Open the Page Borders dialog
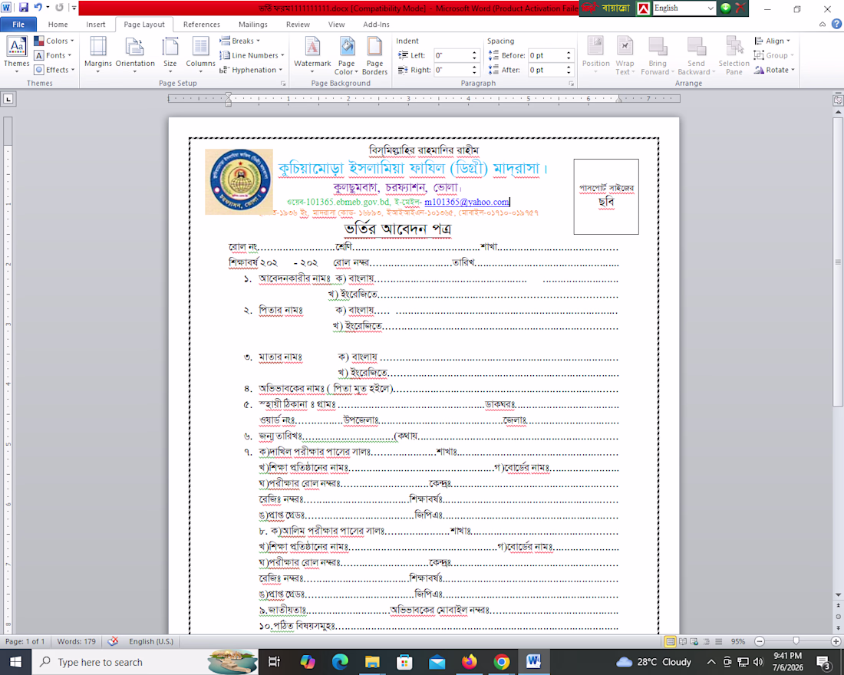The image size is (844, 675). point(374,55)
